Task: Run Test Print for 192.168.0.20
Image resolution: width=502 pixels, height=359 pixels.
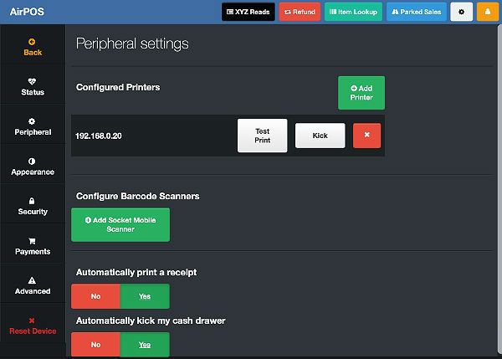Action: click(263, 136)
